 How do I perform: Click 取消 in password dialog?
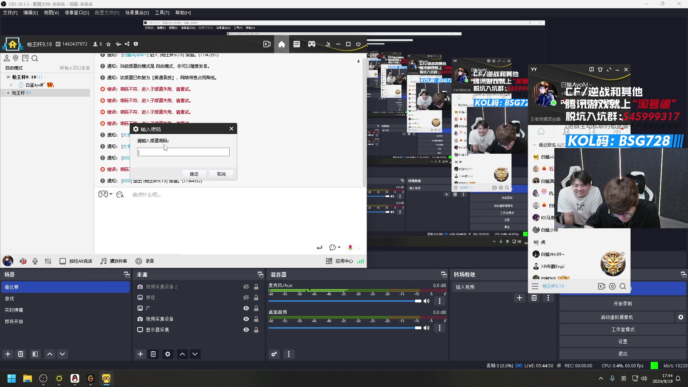coord(221,174)
